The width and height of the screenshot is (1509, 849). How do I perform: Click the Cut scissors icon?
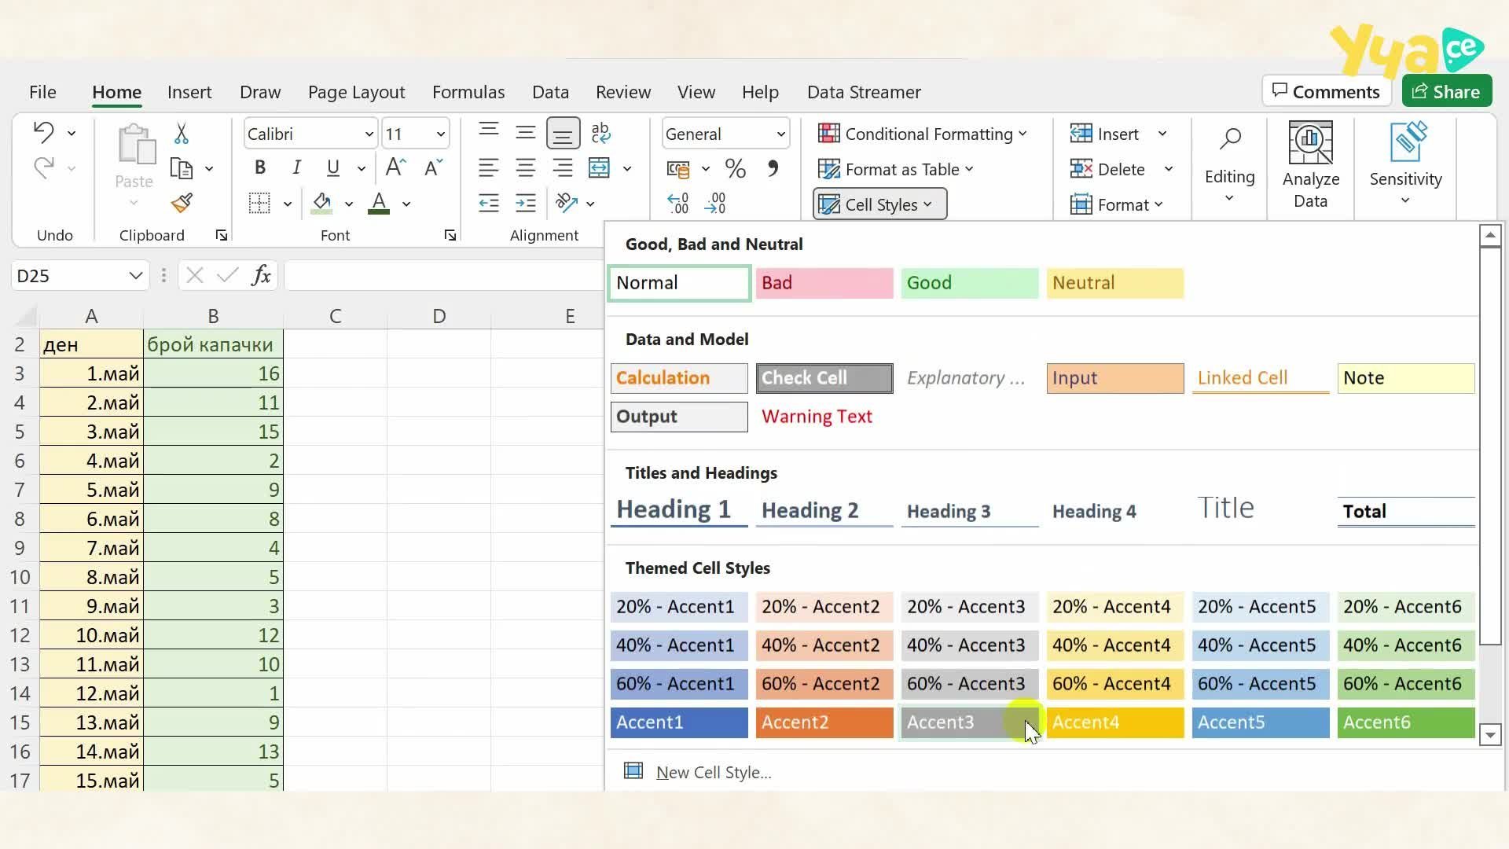(182, 133)
